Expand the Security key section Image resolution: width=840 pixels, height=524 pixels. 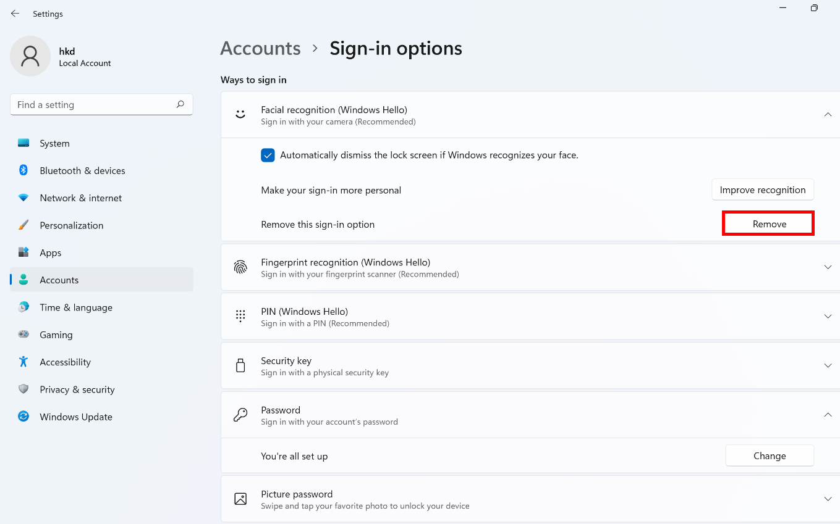coord(828,366)
